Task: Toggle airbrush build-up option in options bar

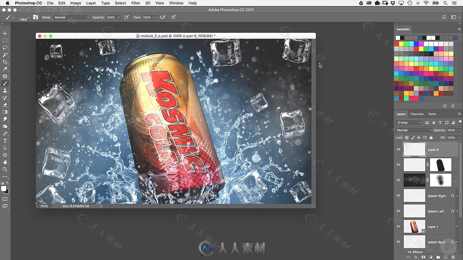Action: pos(163,17)
